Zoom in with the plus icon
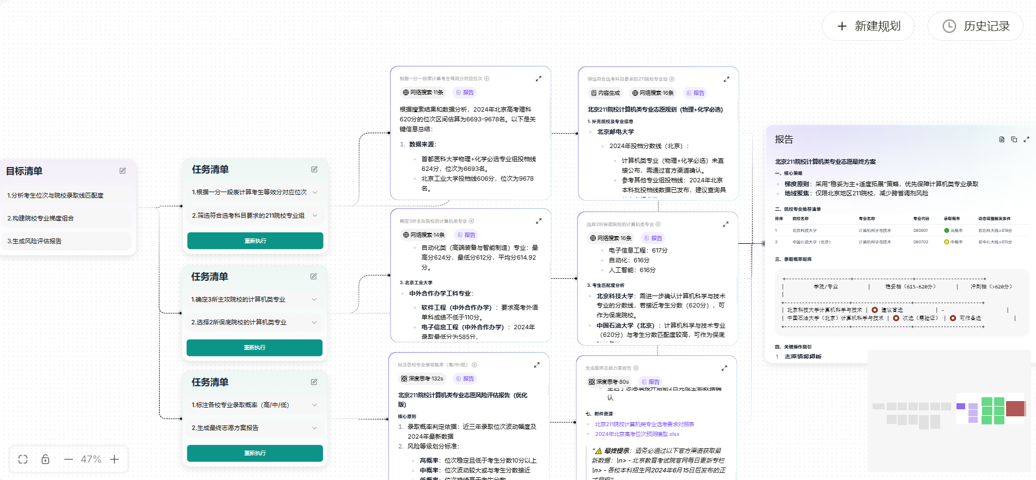Image resolution: width=1036 pixels, height=480 pixels. pos(114,459)
